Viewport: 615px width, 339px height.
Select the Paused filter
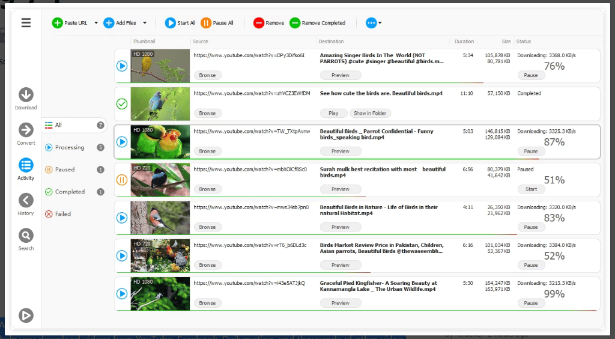point(74,169)
